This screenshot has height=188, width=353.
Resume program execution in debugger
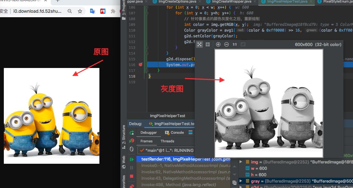(x=132, y=159)
